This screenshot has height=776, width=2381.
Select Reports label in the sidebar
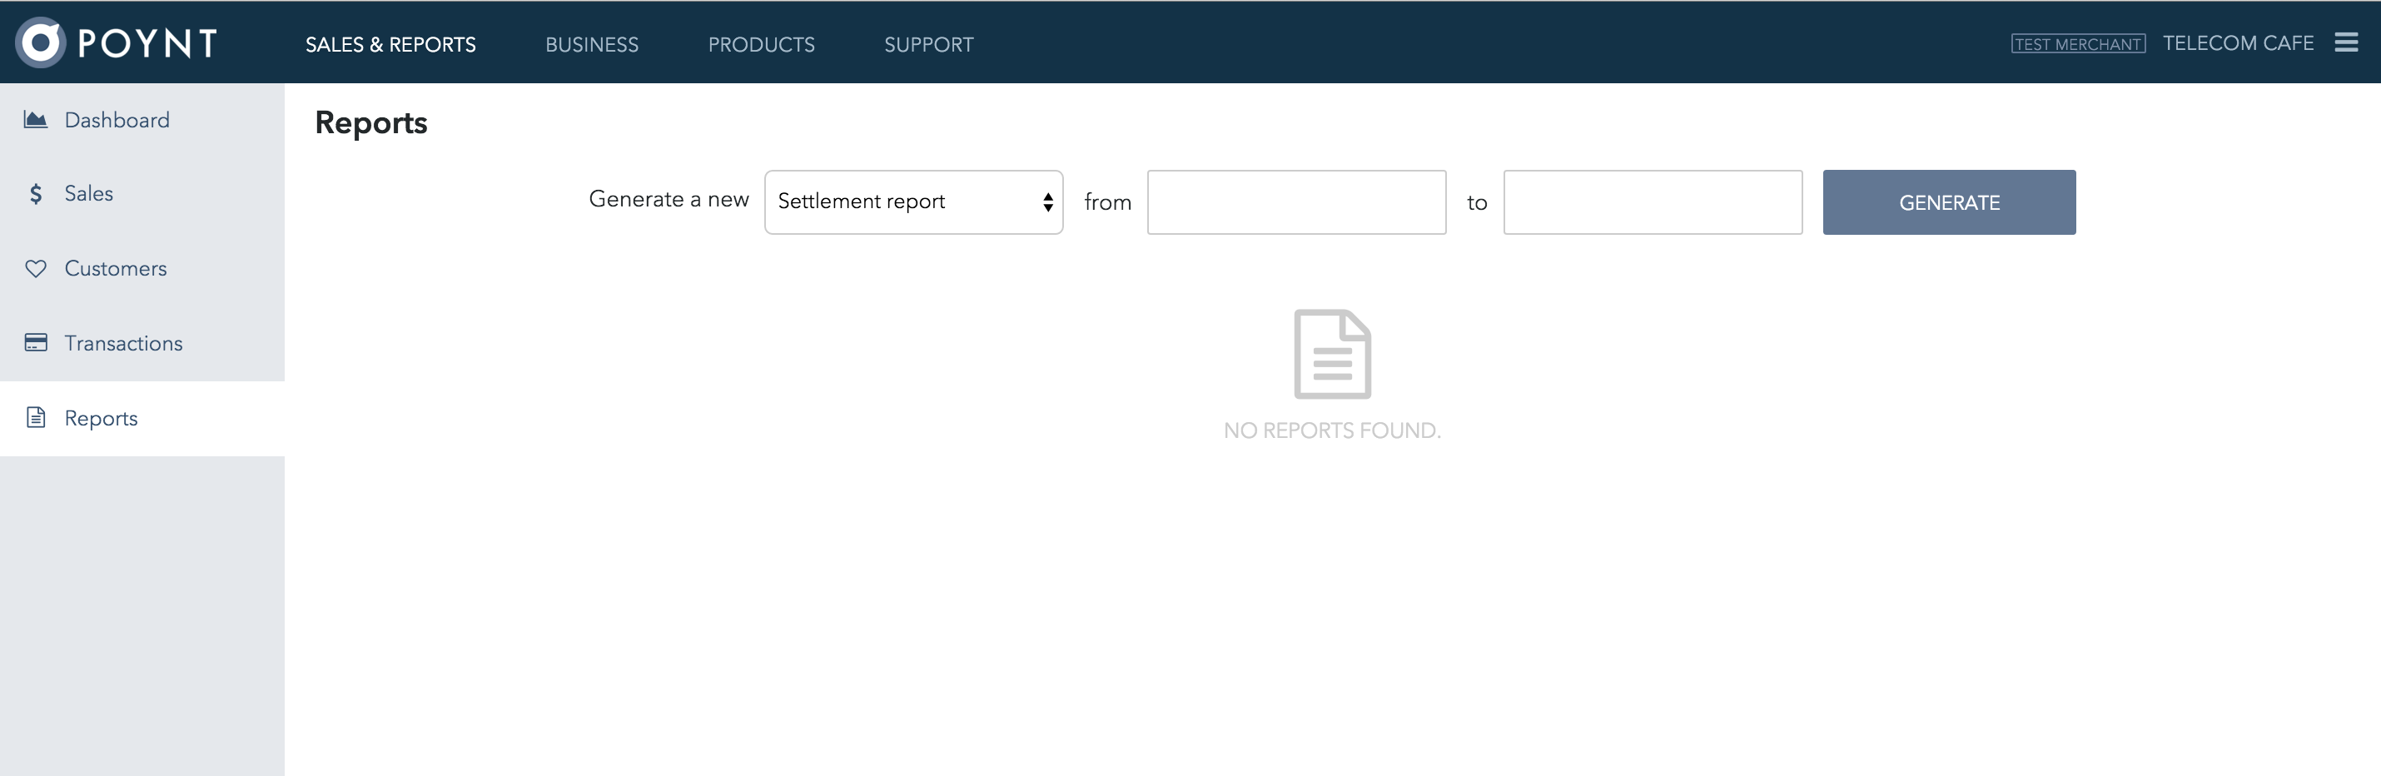[101, 418]
